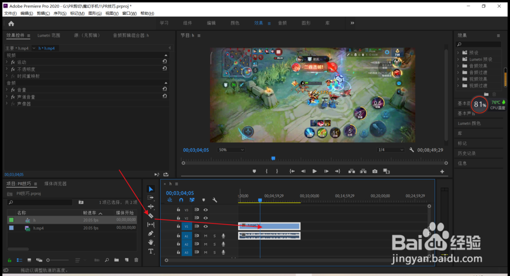
Task: Click the Extract button
Action: [363, 171]
